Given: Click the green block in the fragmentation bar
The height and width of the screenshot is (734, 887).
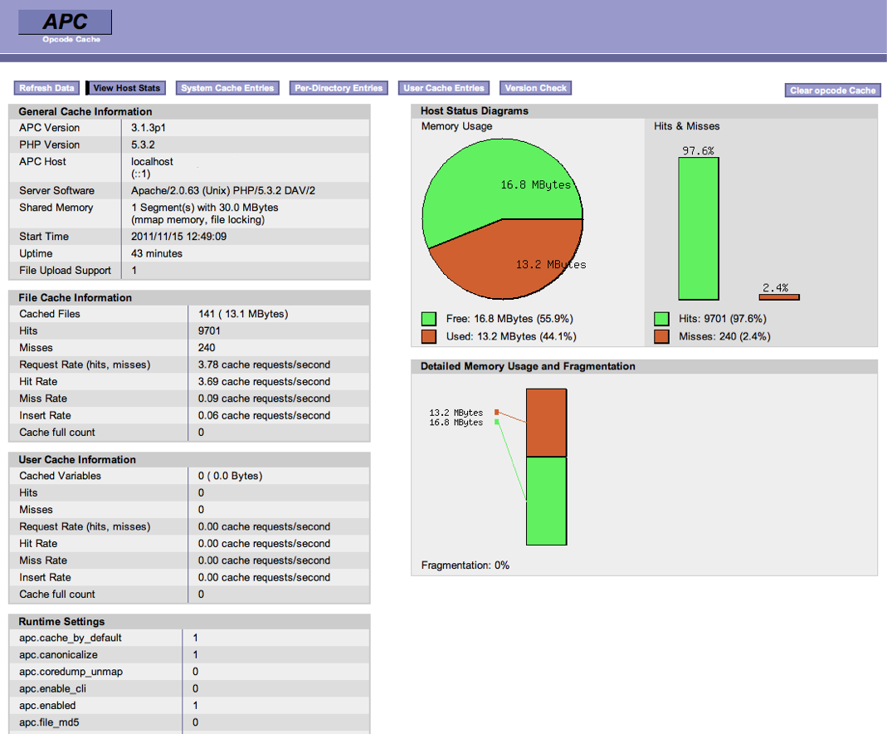Looking at the screenshot, I should coord(547,502).
